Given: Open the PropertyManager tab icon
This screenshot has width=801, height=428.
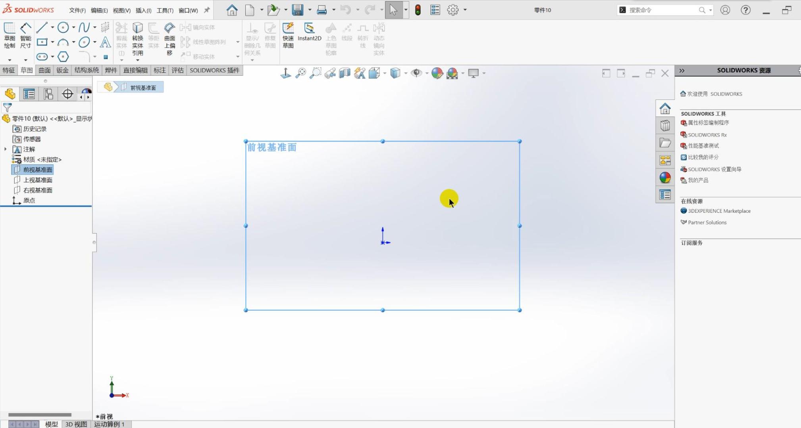Looking at the screenshot, I should click(29, 94).
